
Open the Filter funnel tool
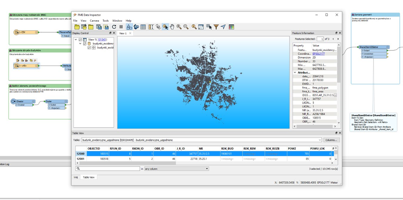pos(216,27)
